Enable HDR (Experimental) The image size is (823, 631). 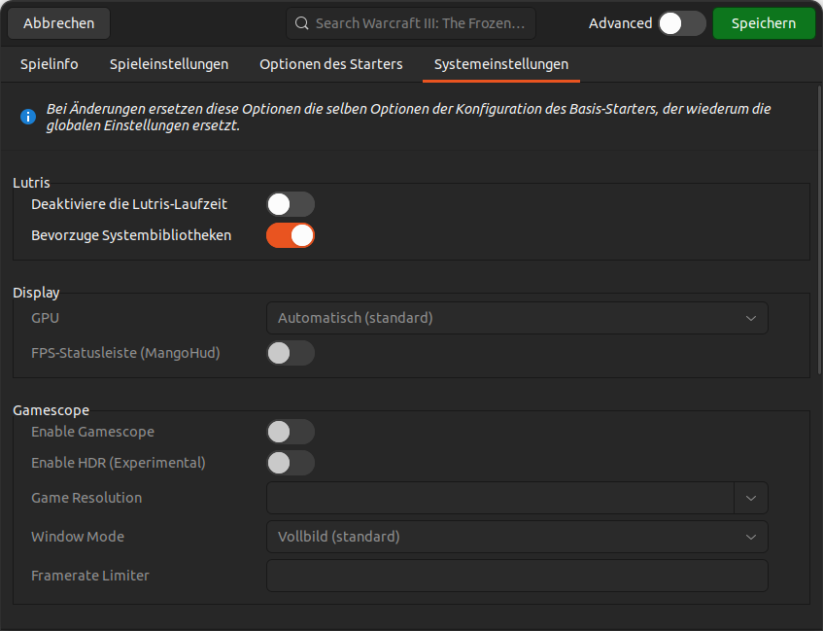pos(290,463)
